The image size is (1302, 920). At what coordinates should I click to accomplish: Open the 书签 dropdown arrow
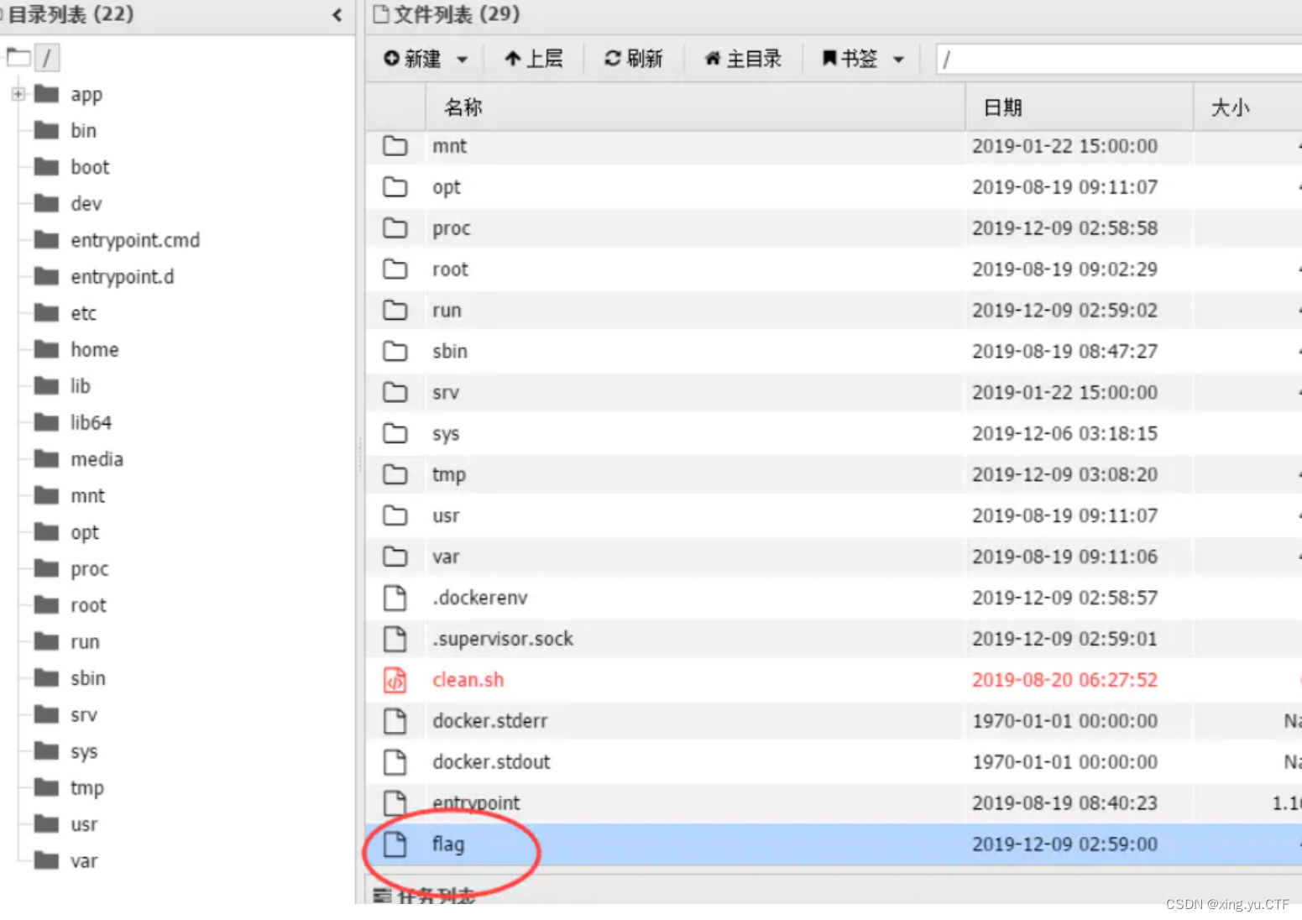(x=898, y=59)
